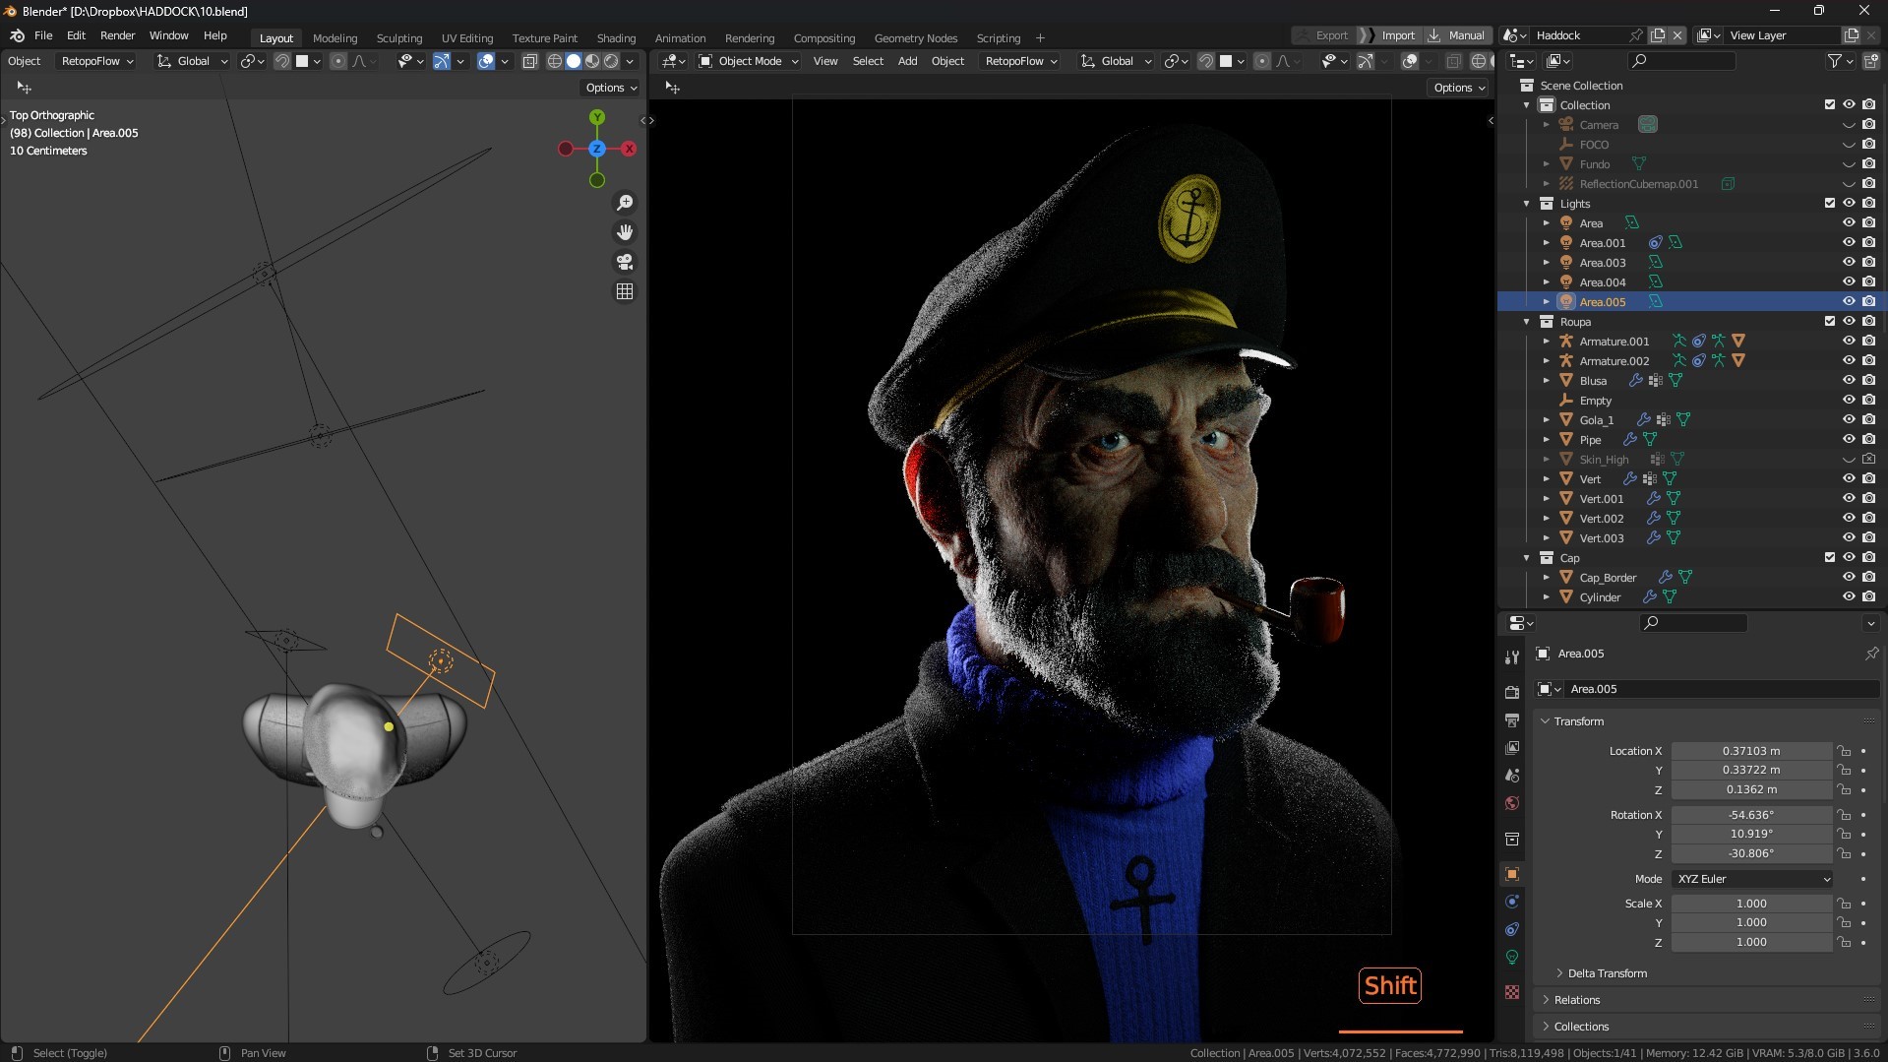The width and height of the screenshot is (1888, 1062).
Task: Open the Object Constraints properties tab
Action: (1512, 929)
